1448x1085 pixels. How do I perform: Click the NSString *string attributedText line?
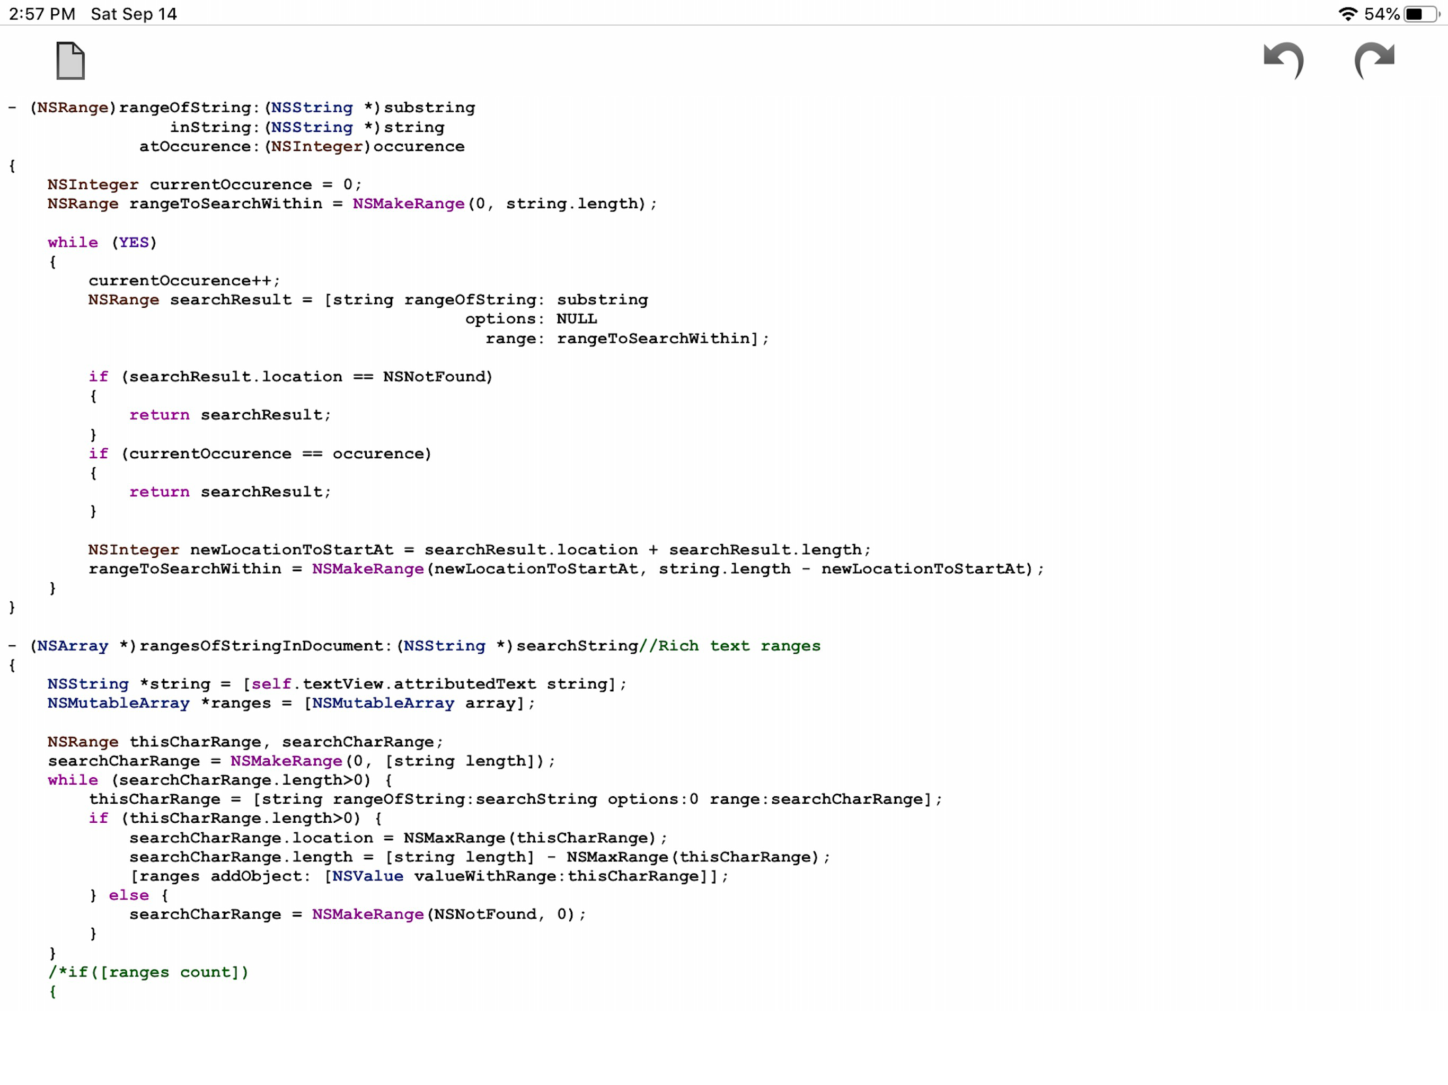click(x=337, y=684)
